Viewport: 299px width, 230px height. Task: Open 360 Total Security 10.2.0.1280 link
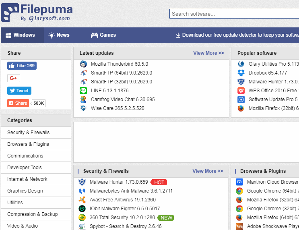click(122, 218)
